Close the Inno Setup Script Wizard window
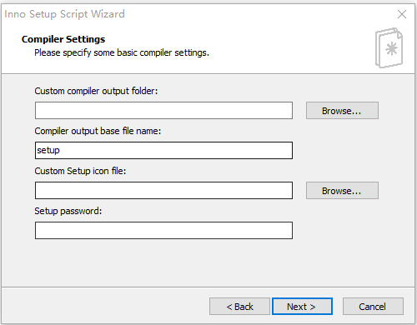417x325 pixels. coord(402,14)
